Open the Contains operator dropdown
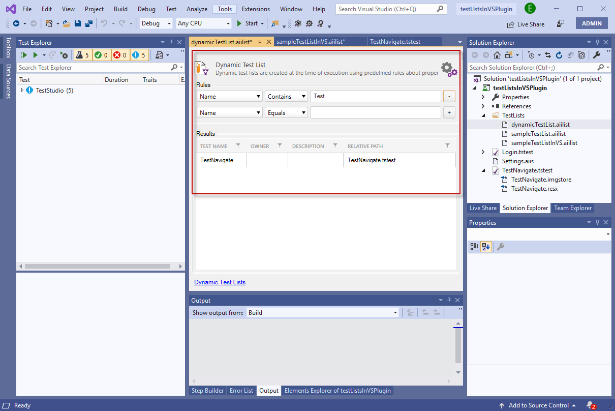615x411 pixels. 286,96
